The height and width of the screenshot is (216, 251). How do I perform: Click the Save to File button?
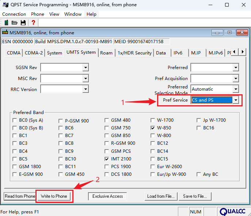(195, 196)
